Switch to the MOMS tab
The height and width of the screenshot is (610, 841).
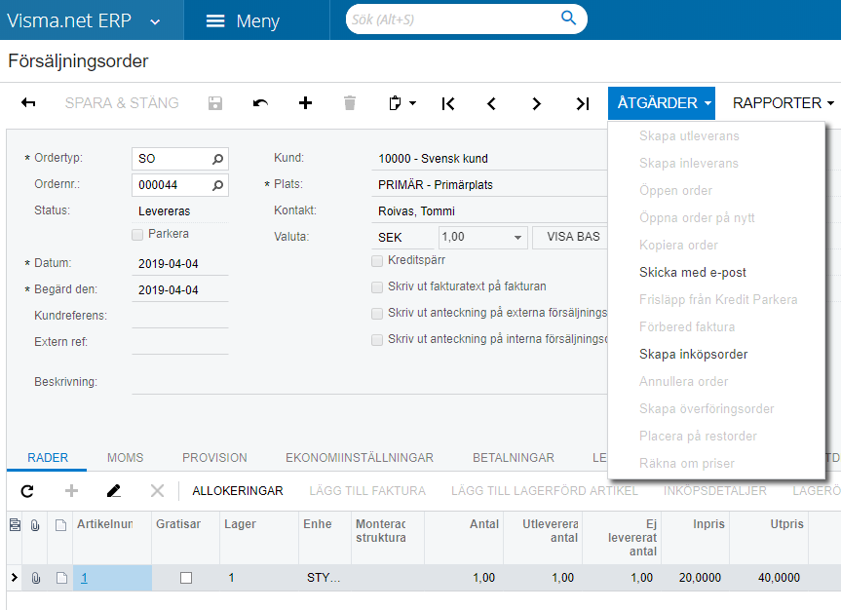click(125, 458)
